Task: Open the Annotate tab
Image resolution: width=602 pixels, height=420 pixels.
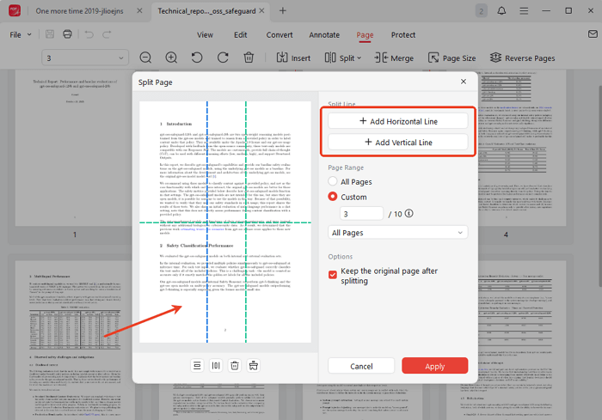Action: click(324, 35)
